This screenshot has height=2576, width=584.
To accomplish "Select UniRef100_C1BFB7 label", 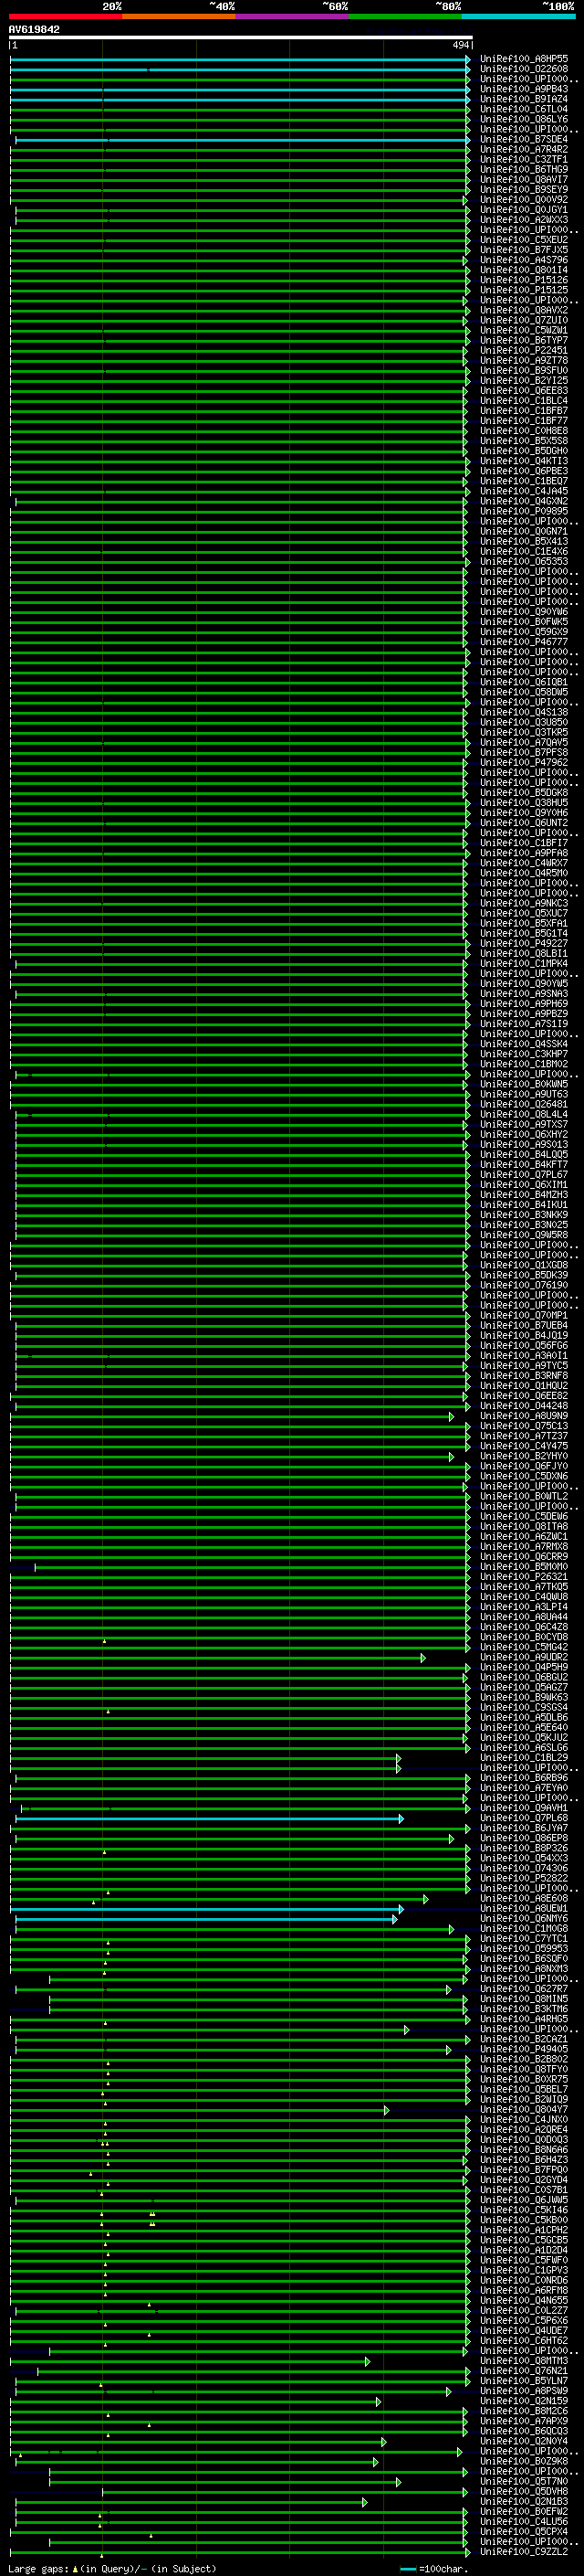I will pyautogui.click(x=524, y=411).
